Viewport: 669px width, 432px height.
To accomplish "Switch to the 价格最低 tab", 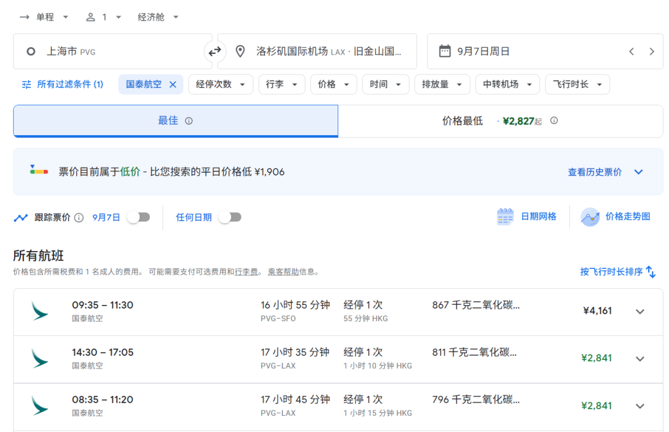I will point(462,121).
